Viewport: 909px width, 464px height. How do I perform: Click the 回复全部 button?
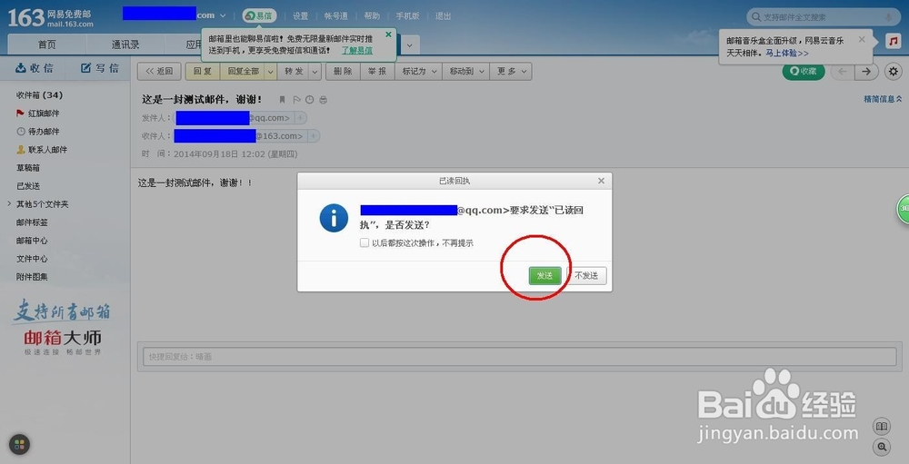point(243,71)
